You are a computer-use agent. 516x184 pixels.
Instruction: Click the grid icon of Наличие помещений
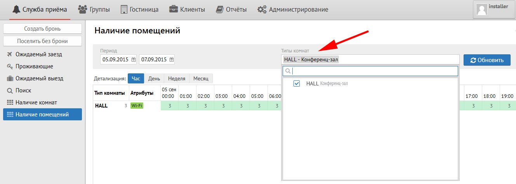click(x=10, y=115)
